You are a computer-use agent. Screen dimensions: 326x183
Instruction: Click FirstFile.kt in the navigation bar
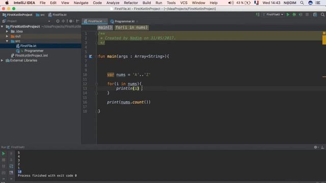[58, 15]
